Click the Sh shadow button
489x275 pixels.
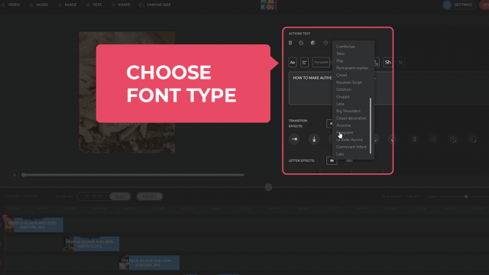coord(387,63)
